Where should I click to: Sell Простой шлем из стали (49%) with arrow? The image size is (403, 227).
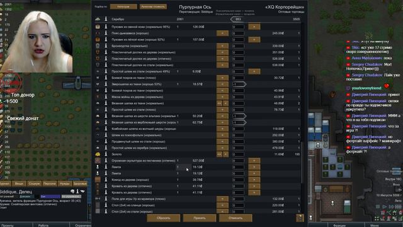point(254,71)
